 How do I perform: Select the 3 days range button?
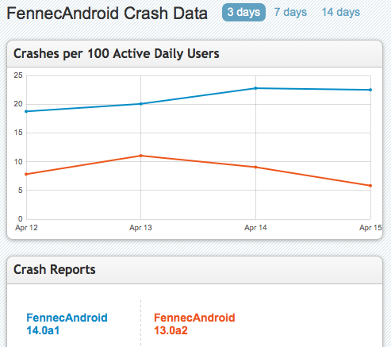pyautogui.click(x=243, y=12)
